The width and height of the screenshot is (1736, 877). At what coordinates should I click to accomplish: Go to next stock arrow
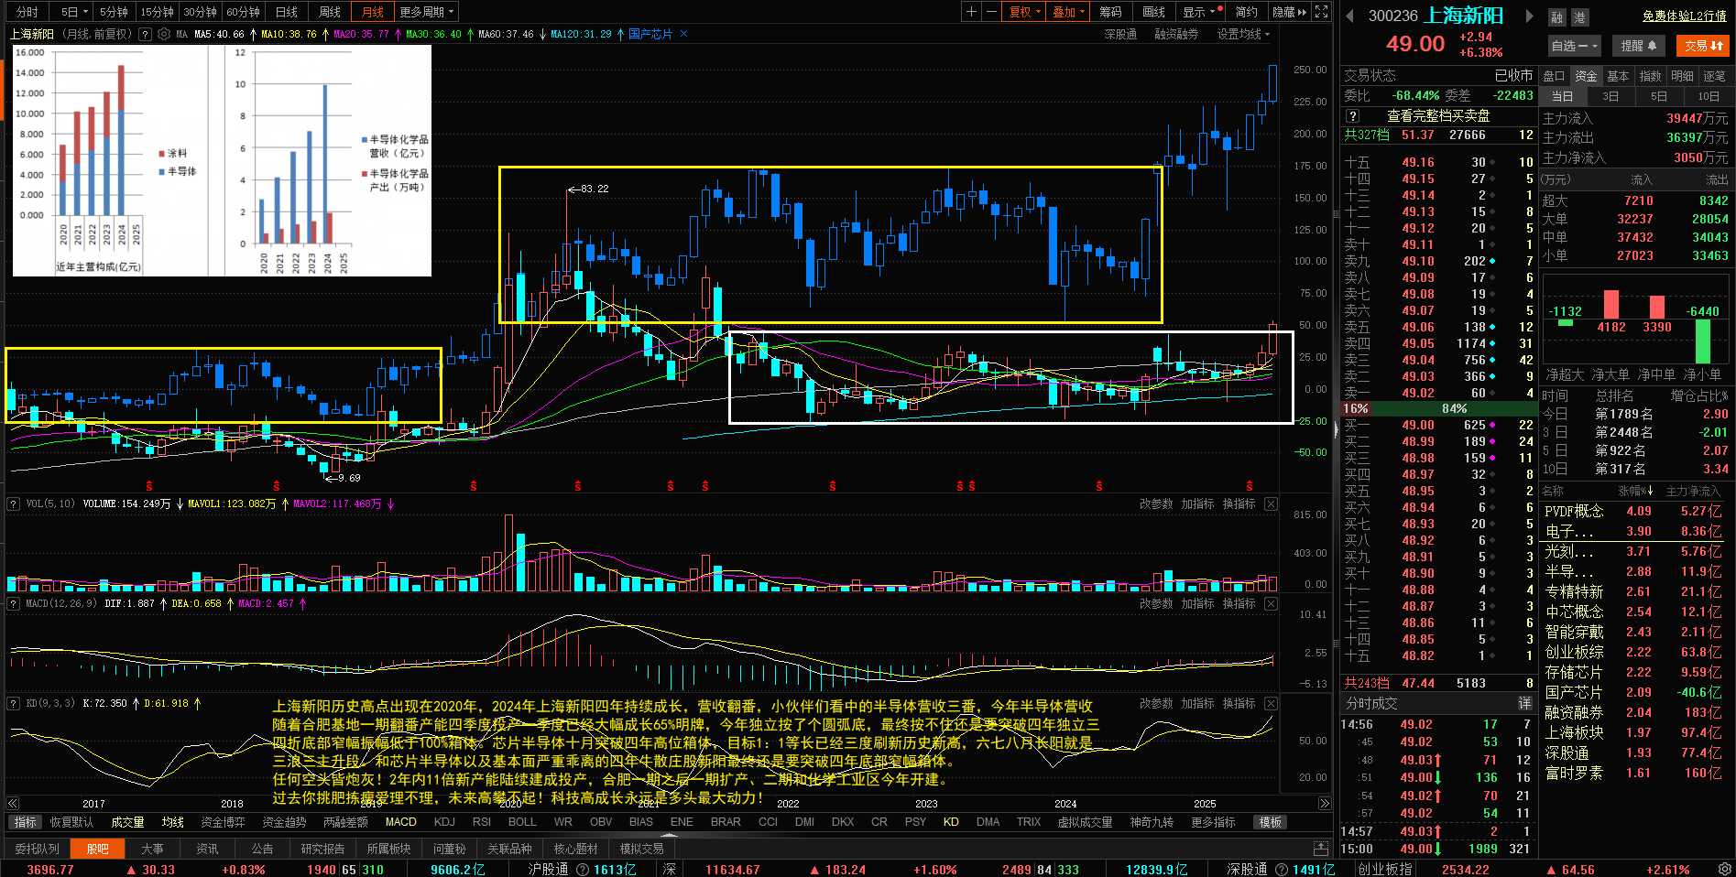pyautogui.click(x=1529, y=16)
